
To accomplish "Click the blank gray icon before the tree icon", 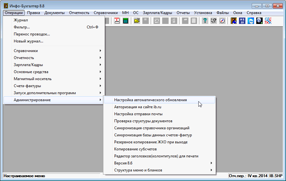I will pos(165,21).
